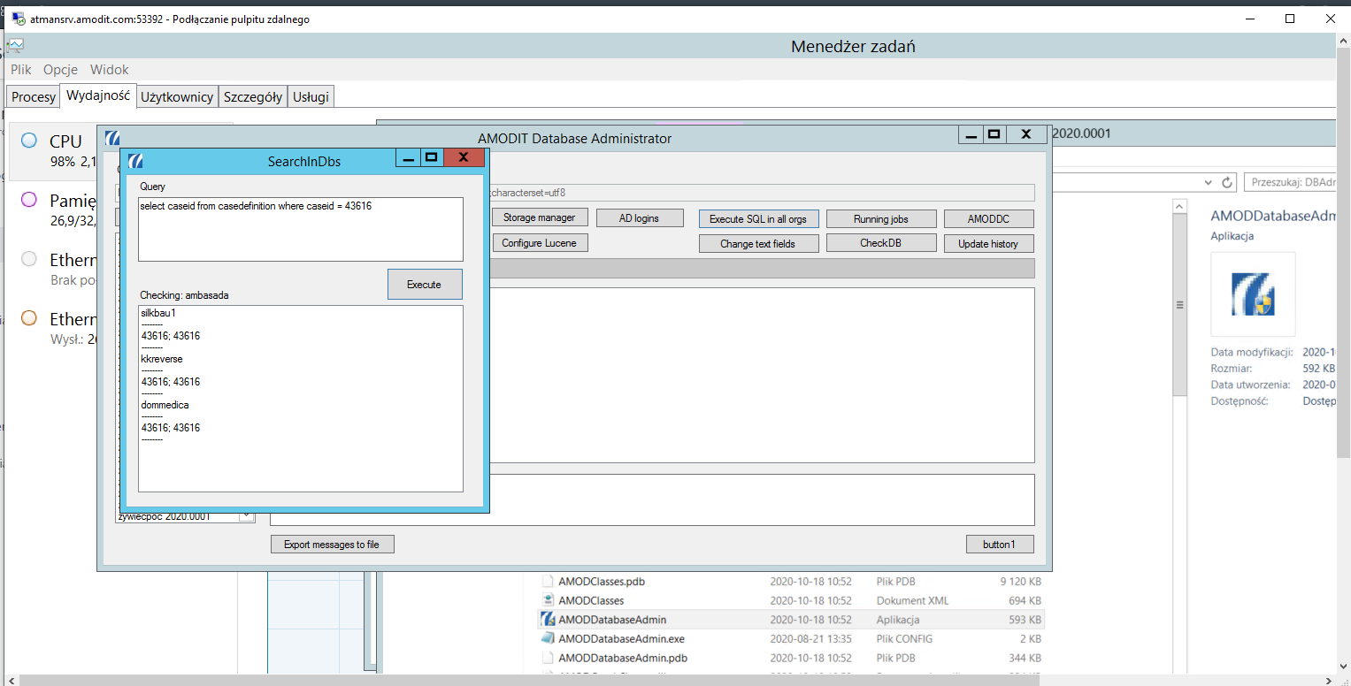Click the 592 KB Rozmiar value
1351x686 pixels.
click(x=1319, y=368)
